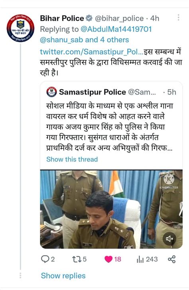Unmute the video with the speaker icon
This screenshot has width=189, height=290.
pyautogui.click(x=169, y=238)
